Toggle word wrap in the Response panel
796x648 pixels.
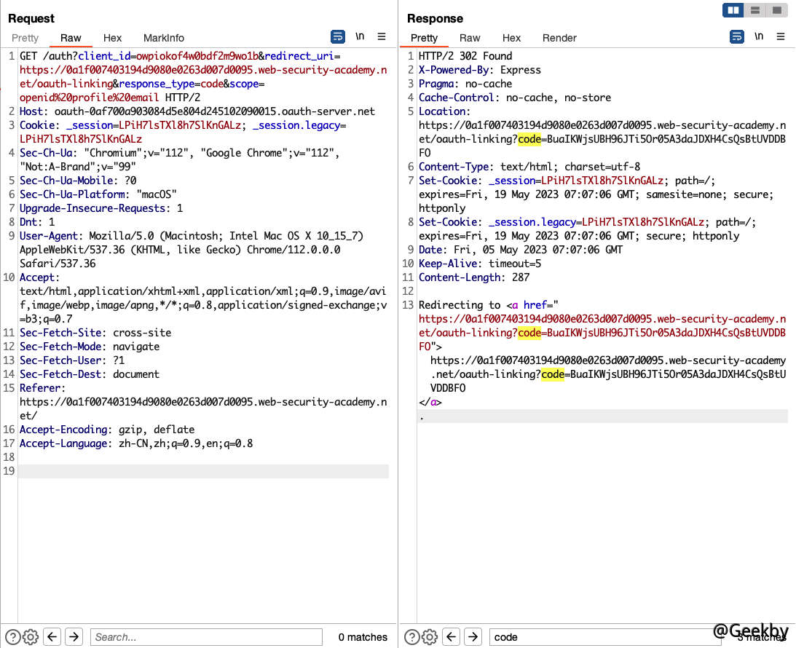click(x=737, y=36)
